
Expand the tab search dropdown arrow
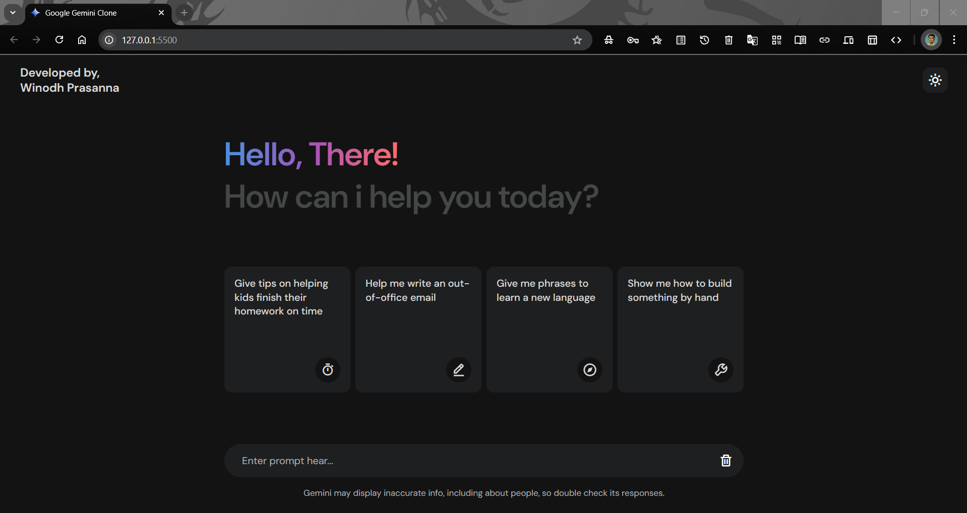pyautogui.click(x=13, y=13)
